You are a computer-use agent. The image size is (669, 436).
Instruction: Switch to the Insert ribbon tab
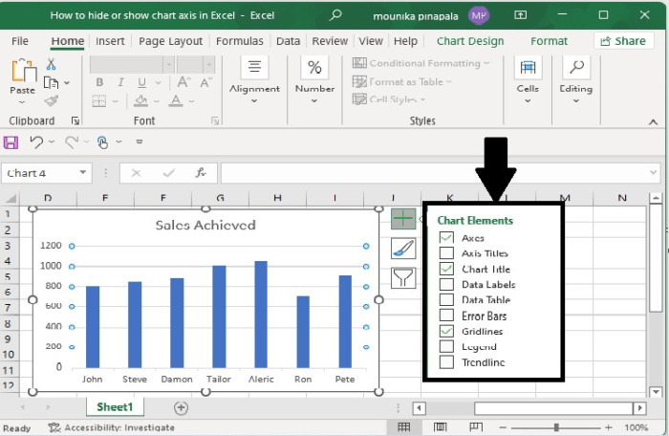(x=110, y=41)
